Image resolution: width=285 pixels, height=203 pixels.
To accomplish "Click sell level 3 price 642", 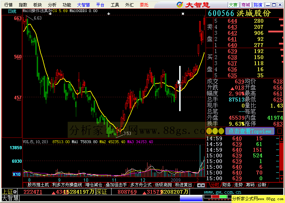I will tap(232, 33).
